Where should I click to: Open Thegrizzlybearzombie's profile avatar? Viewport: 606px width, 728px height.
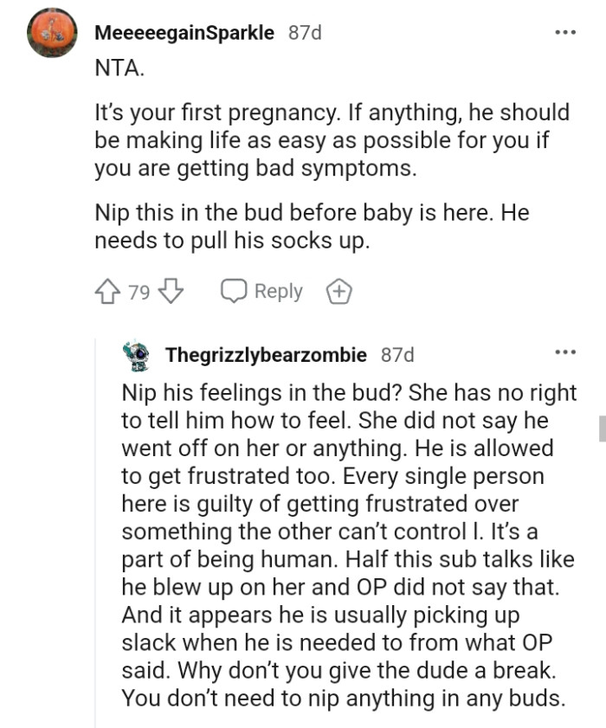point(134,353)
